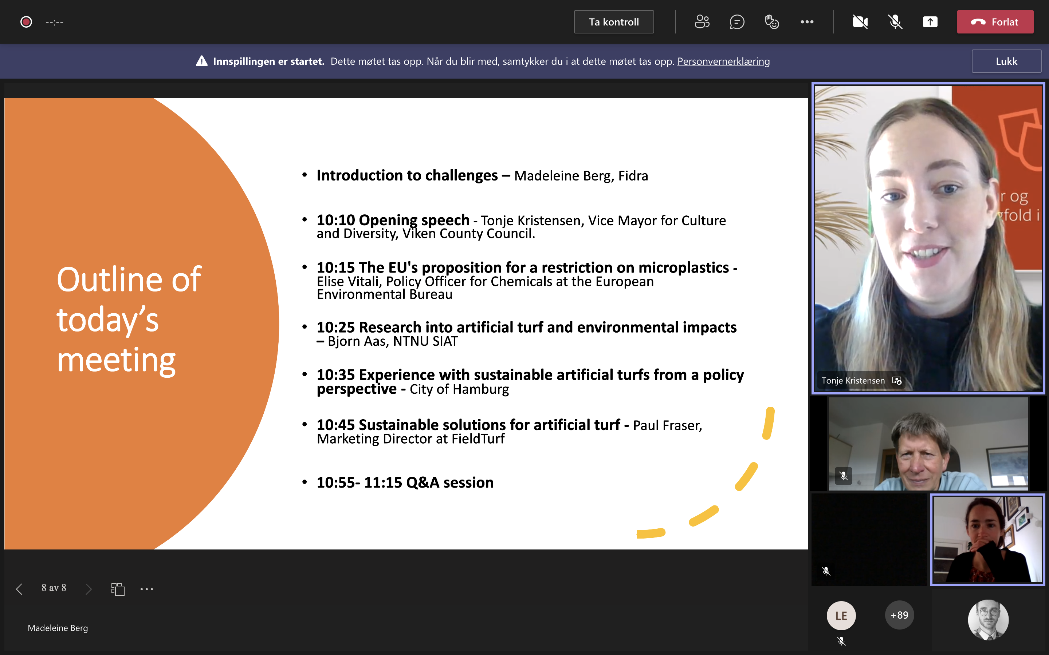1049x655 pixels.
Task: Click the Ta kontroll button
Action: (613, 22)
